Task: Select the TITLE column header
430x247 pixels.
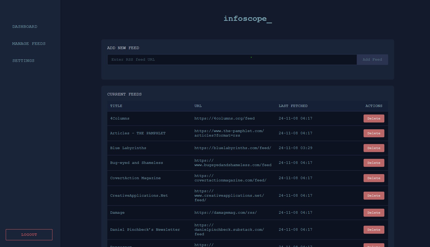Action: click(x=116, y=106)
